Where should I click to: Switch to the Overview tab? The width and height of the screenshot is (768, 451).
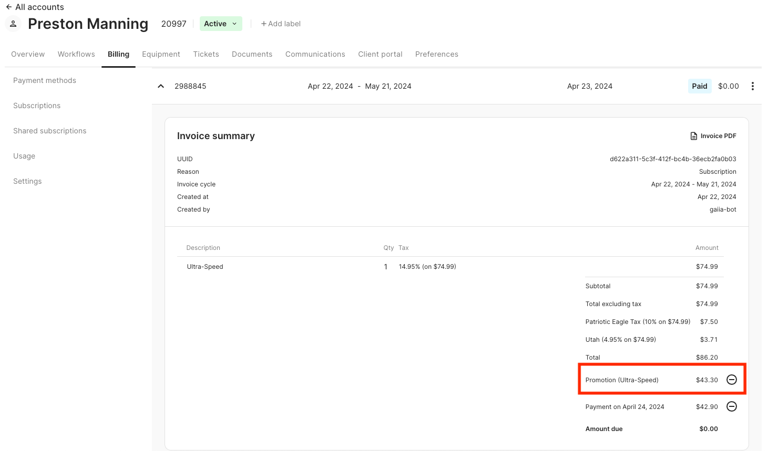click(x=28, y=54)
